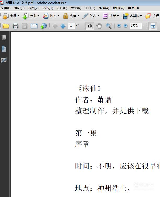
Task: Click the Combine files icon
Action: pos(25,16)
